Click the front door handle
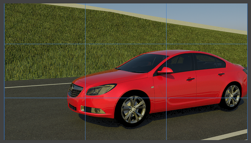Screen dimensions: 251x143 (x=190, y=79)
